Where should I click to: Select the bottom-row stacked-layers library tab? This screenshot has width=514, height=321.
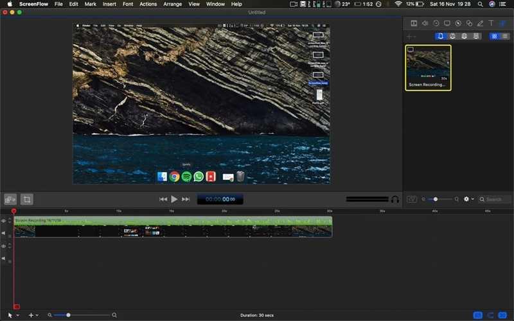pyautogui.click(x=476, y=36)
